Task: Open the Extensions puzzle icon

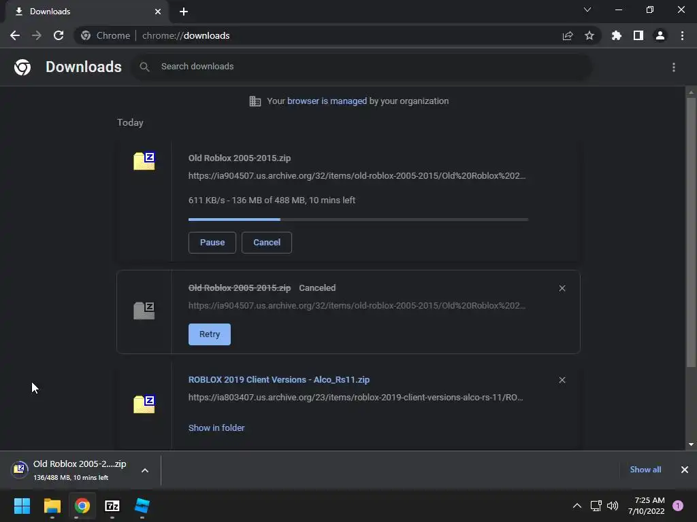Action: (x=617, y=35)
